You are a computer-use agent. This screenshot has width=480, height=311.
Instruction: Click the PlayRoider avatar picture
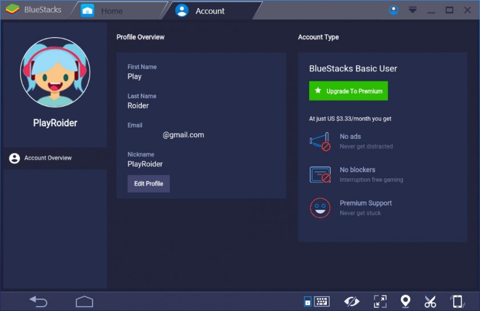[x=55, y=72]
